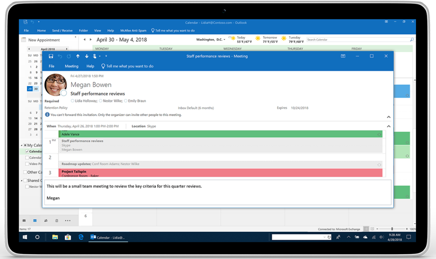Adjust the zoom slider in the status bar

click(x=392, y=229)
